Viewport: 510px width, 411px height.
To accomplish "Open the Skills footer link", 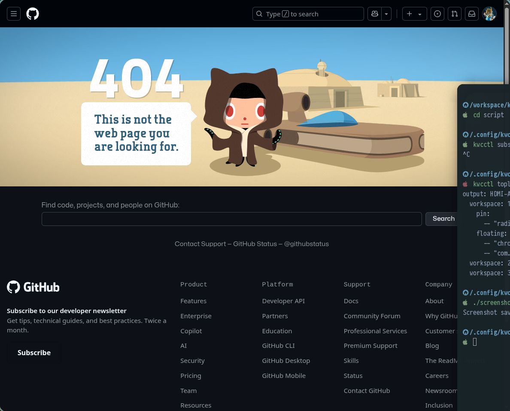I will click(x=351, y=361).
